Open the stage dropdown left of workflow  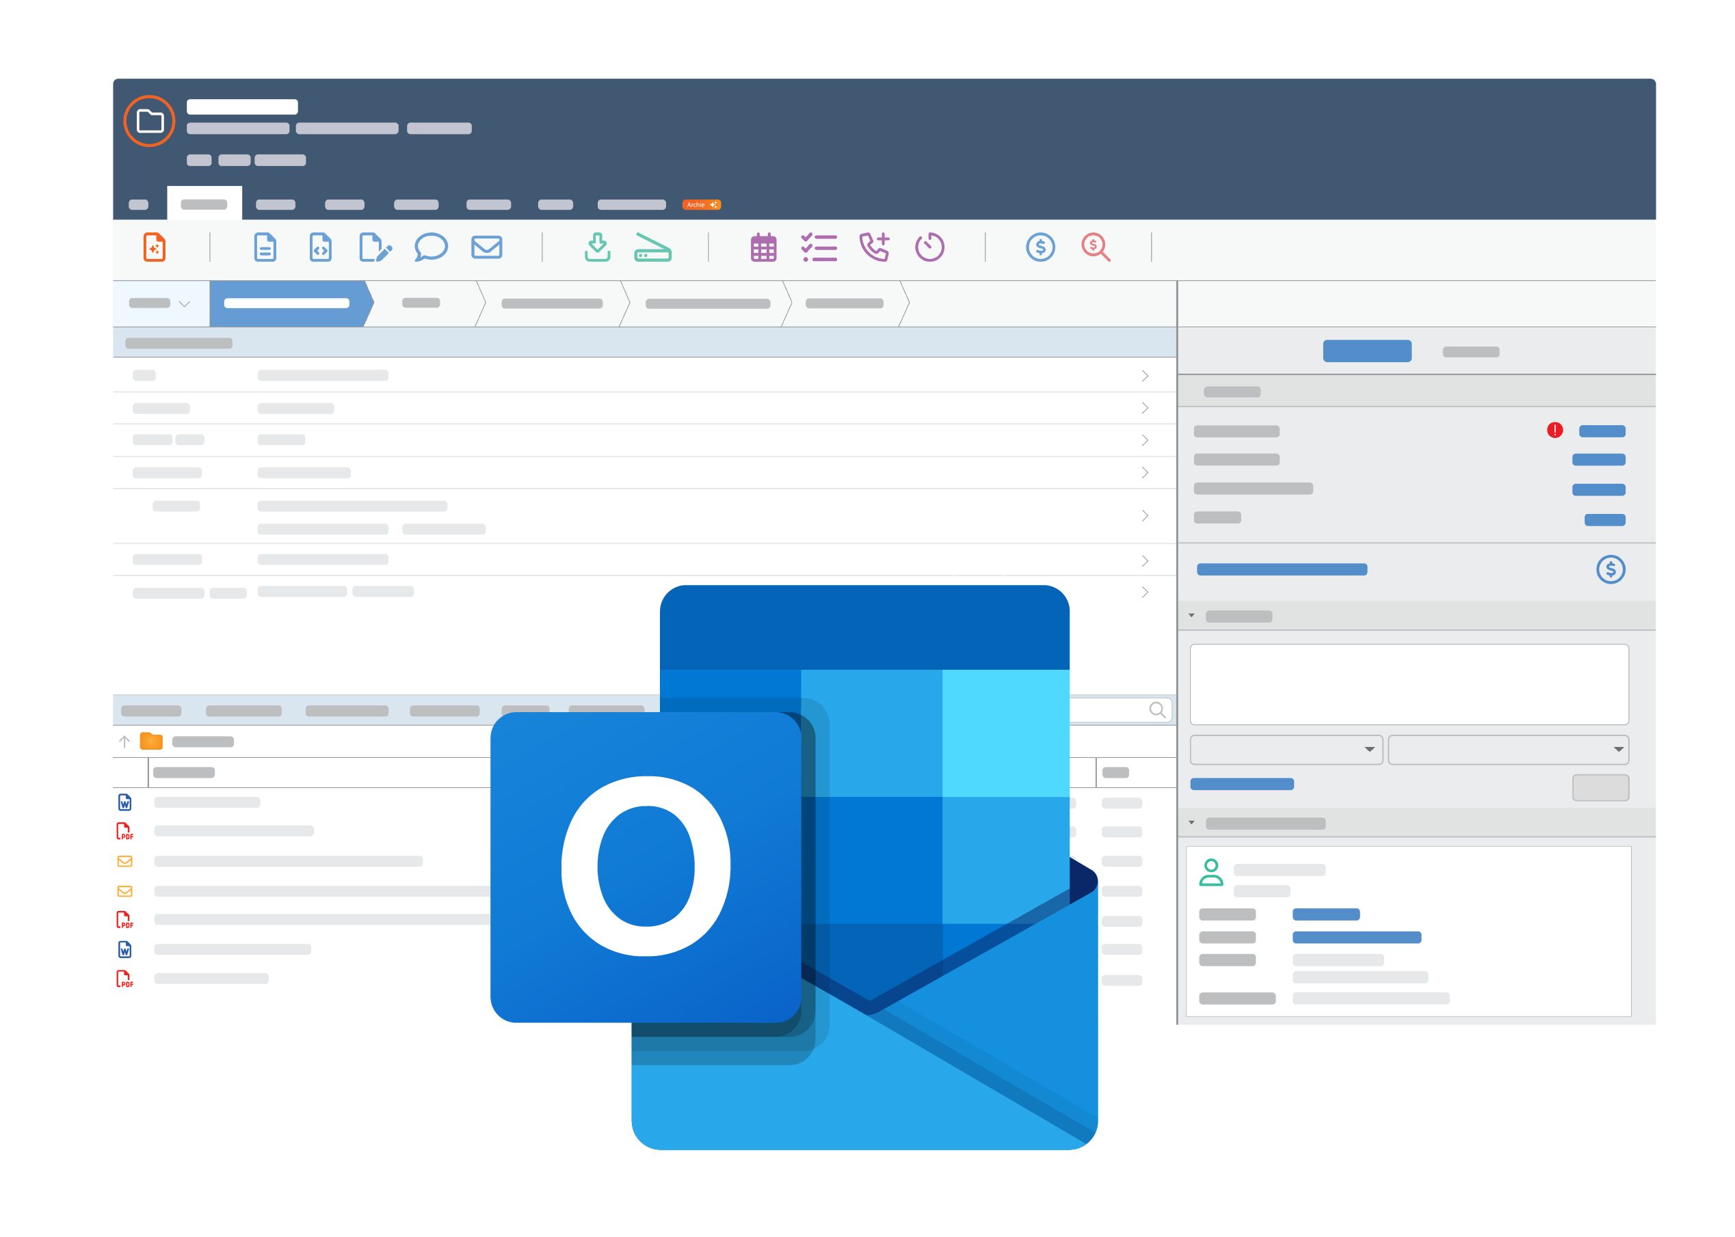pos(161,303)
